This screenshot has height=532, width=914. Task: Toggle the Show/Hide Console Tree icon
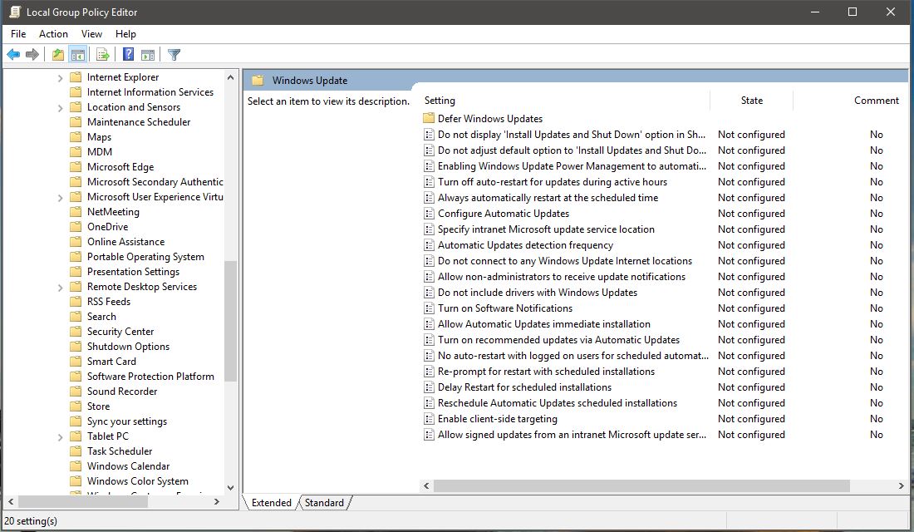[x=77, y=55]
